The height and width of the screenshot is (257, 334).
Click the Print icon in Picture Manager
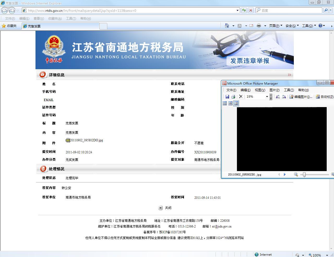(x=233, y=96)
